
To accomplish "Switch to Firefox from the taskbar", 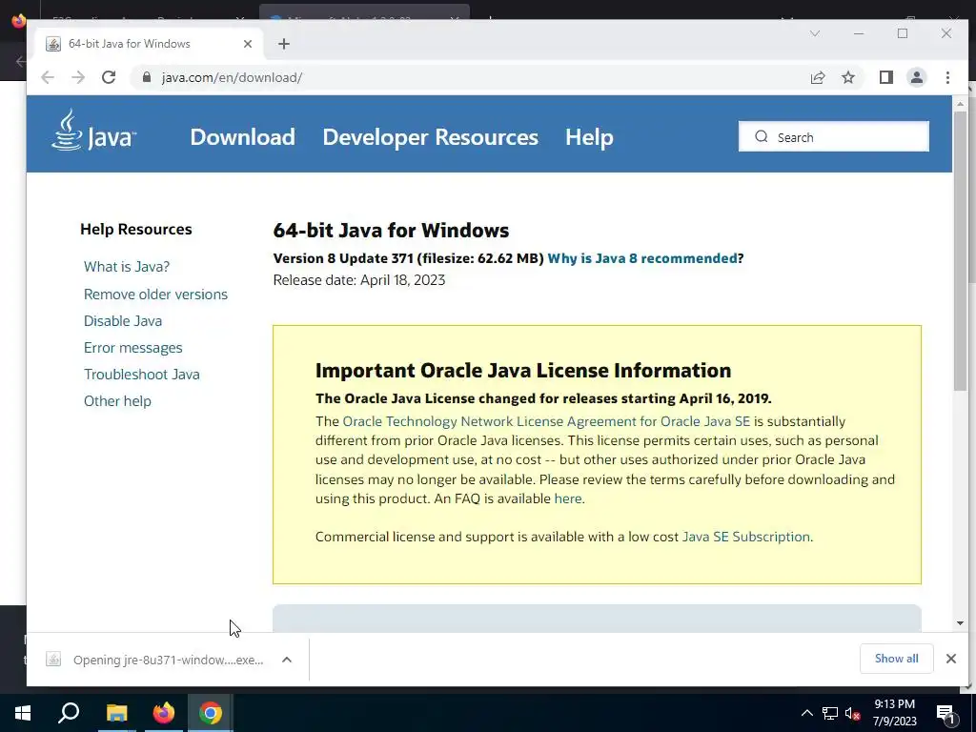I will click(x=164, y=713).
